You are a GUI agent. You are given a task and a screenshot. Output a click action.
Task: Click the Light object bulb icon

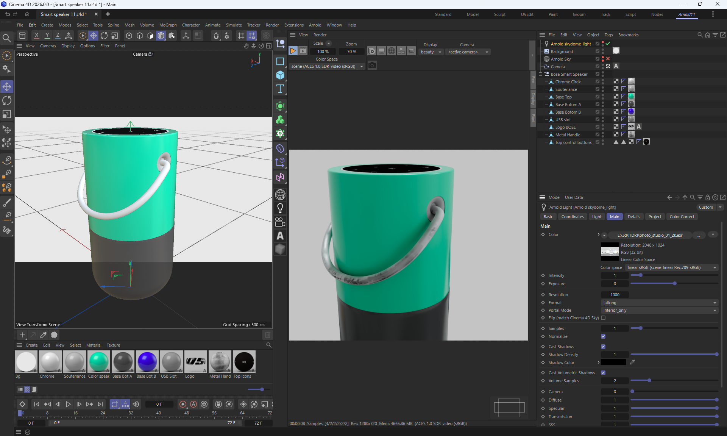pyautogui.click(x=280, y=208)
